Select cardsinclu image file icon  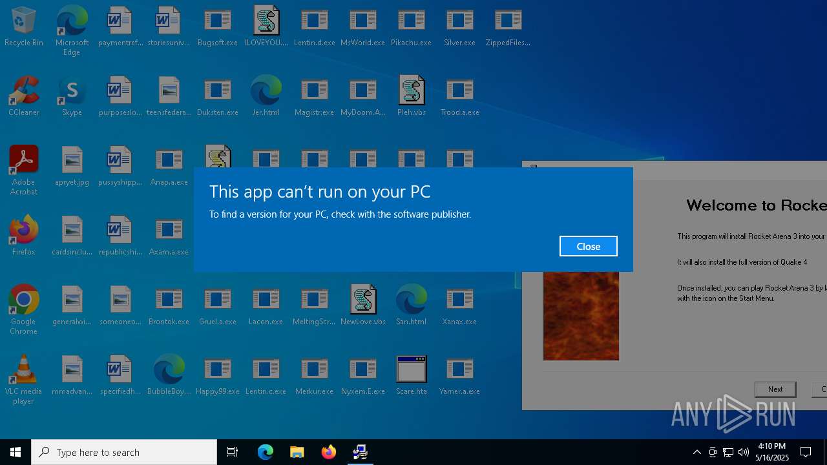click(72, 236)
